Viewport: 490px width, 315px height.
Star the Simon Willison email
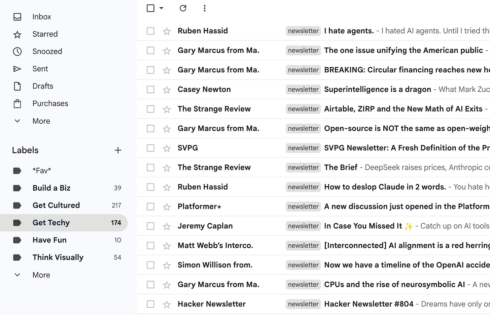pyautogui.click(x=167, y=266)
